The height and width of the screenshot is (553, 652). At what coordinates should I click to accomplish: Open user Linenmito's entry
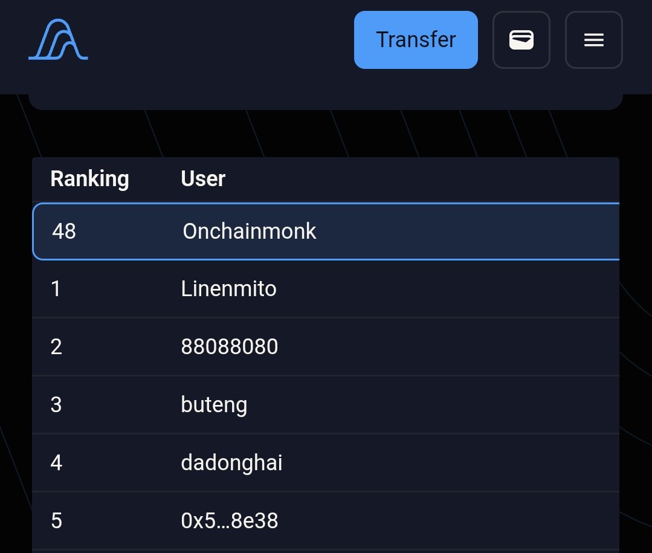click(228, 289)
